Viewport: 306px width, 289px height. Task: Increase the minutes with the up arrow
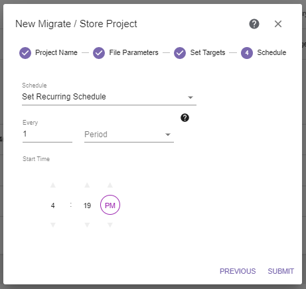pos(87,185)
